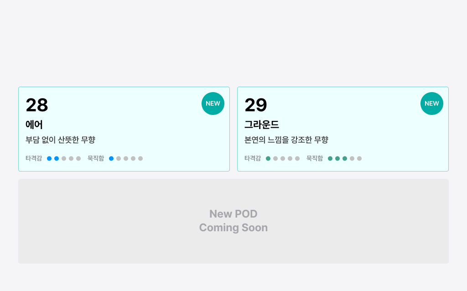467x291 pixels.
Task: Click the last 묵직함 dot on 에어 card
Action: coord(140,159)
